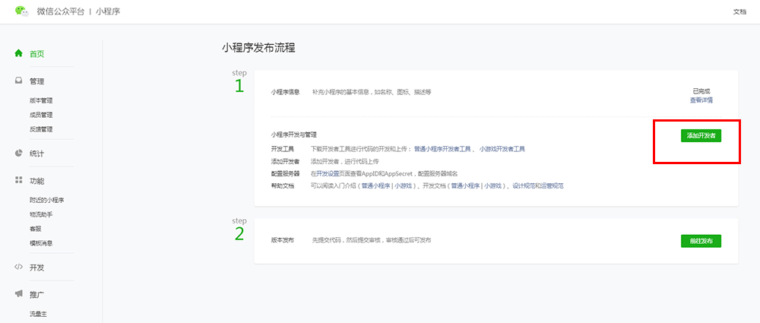Open the 开发设置 link in 配置服务器 row

click(x=328, y=173)
